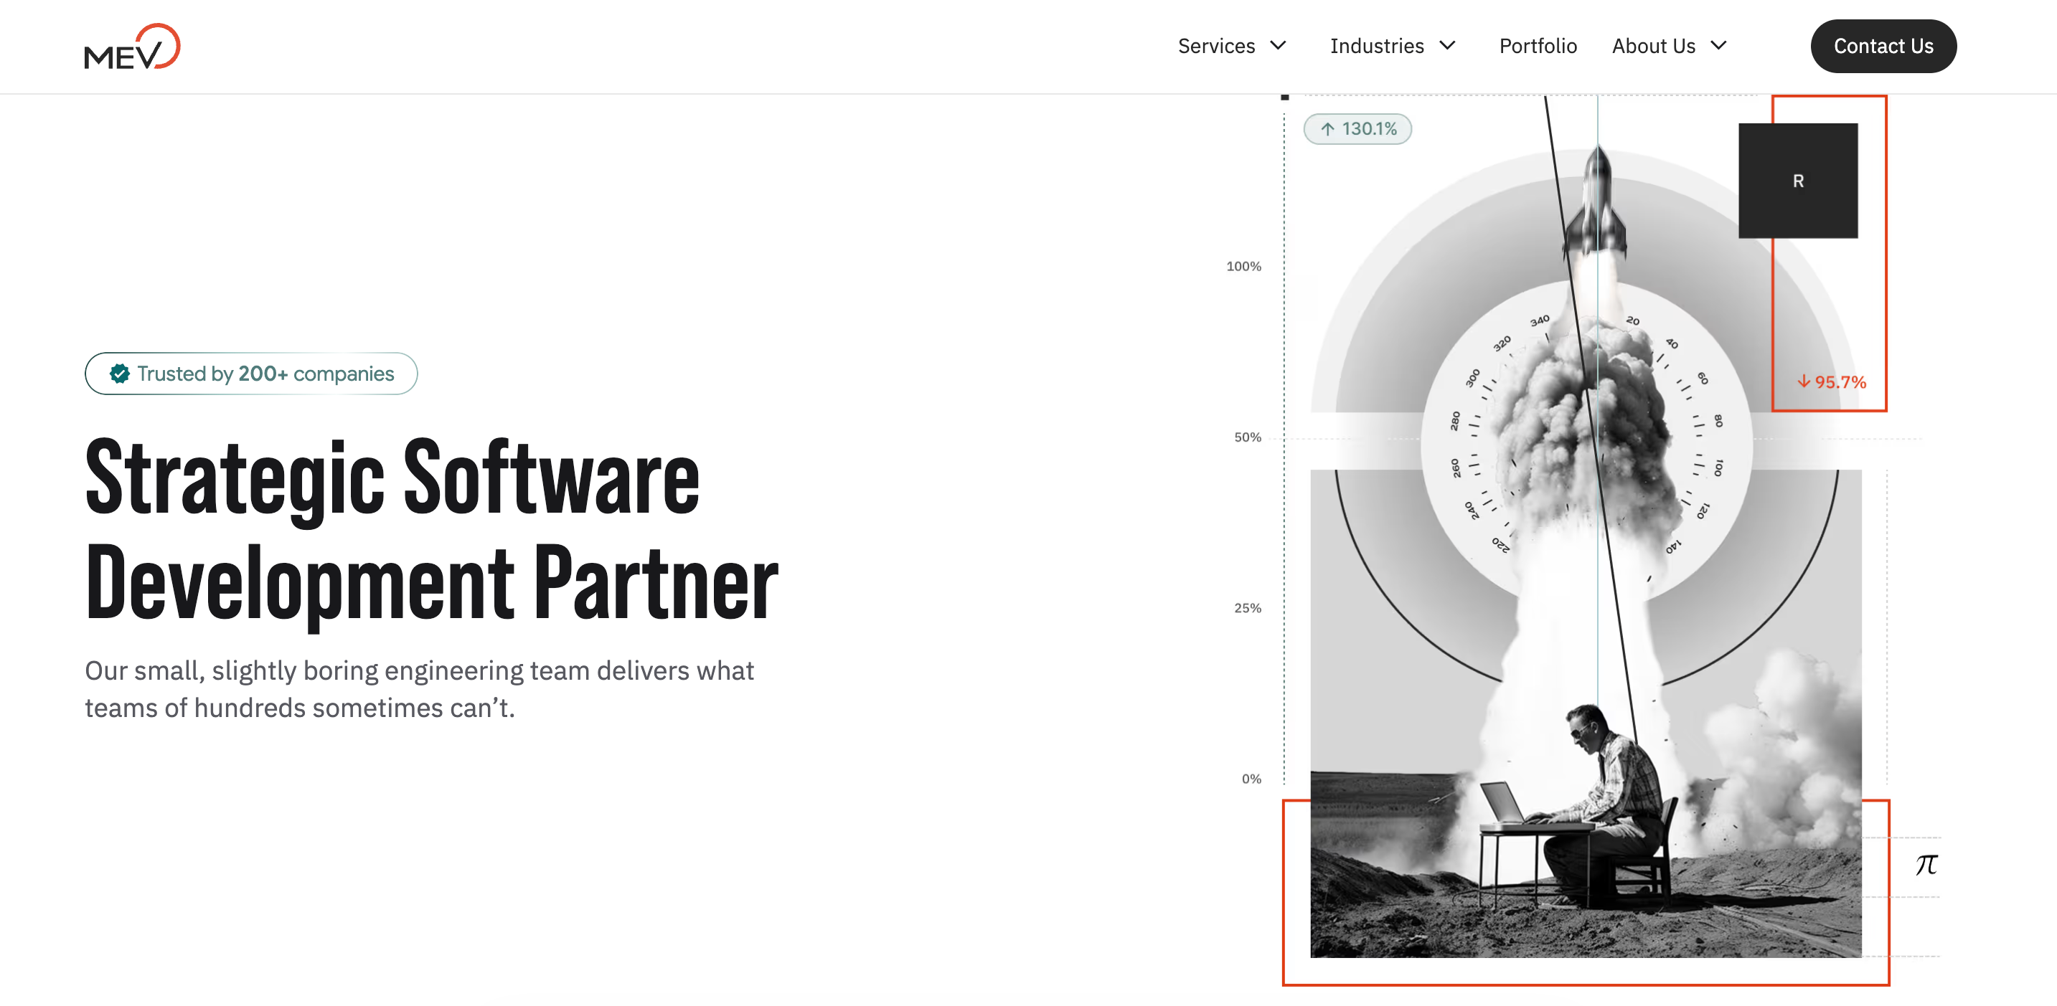The image size is (2057, 1006).
Task: Open the Portfolio menu item
Action: [x=1538, y=47]
